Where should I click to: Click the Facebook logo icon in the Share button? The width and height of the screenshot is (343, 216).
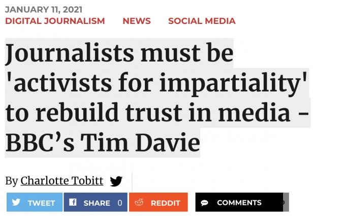coord(73,202)
